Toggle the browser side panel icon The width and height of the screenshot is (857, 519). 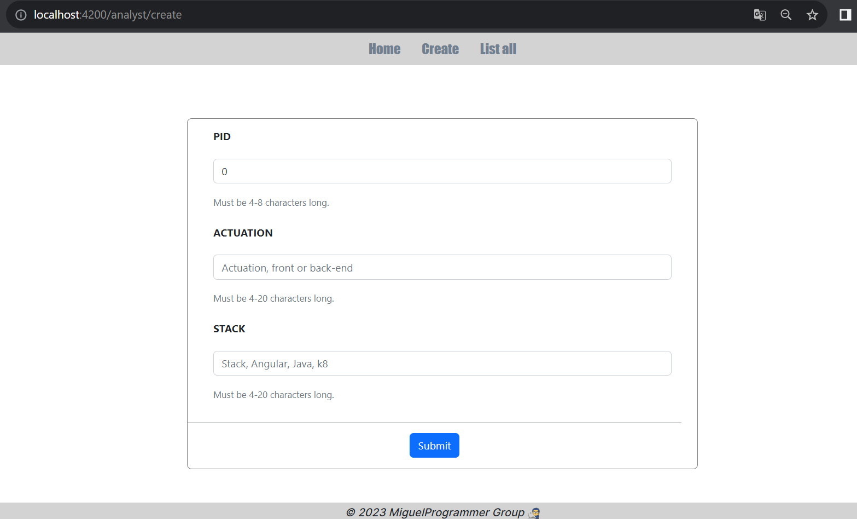point(845,15)
